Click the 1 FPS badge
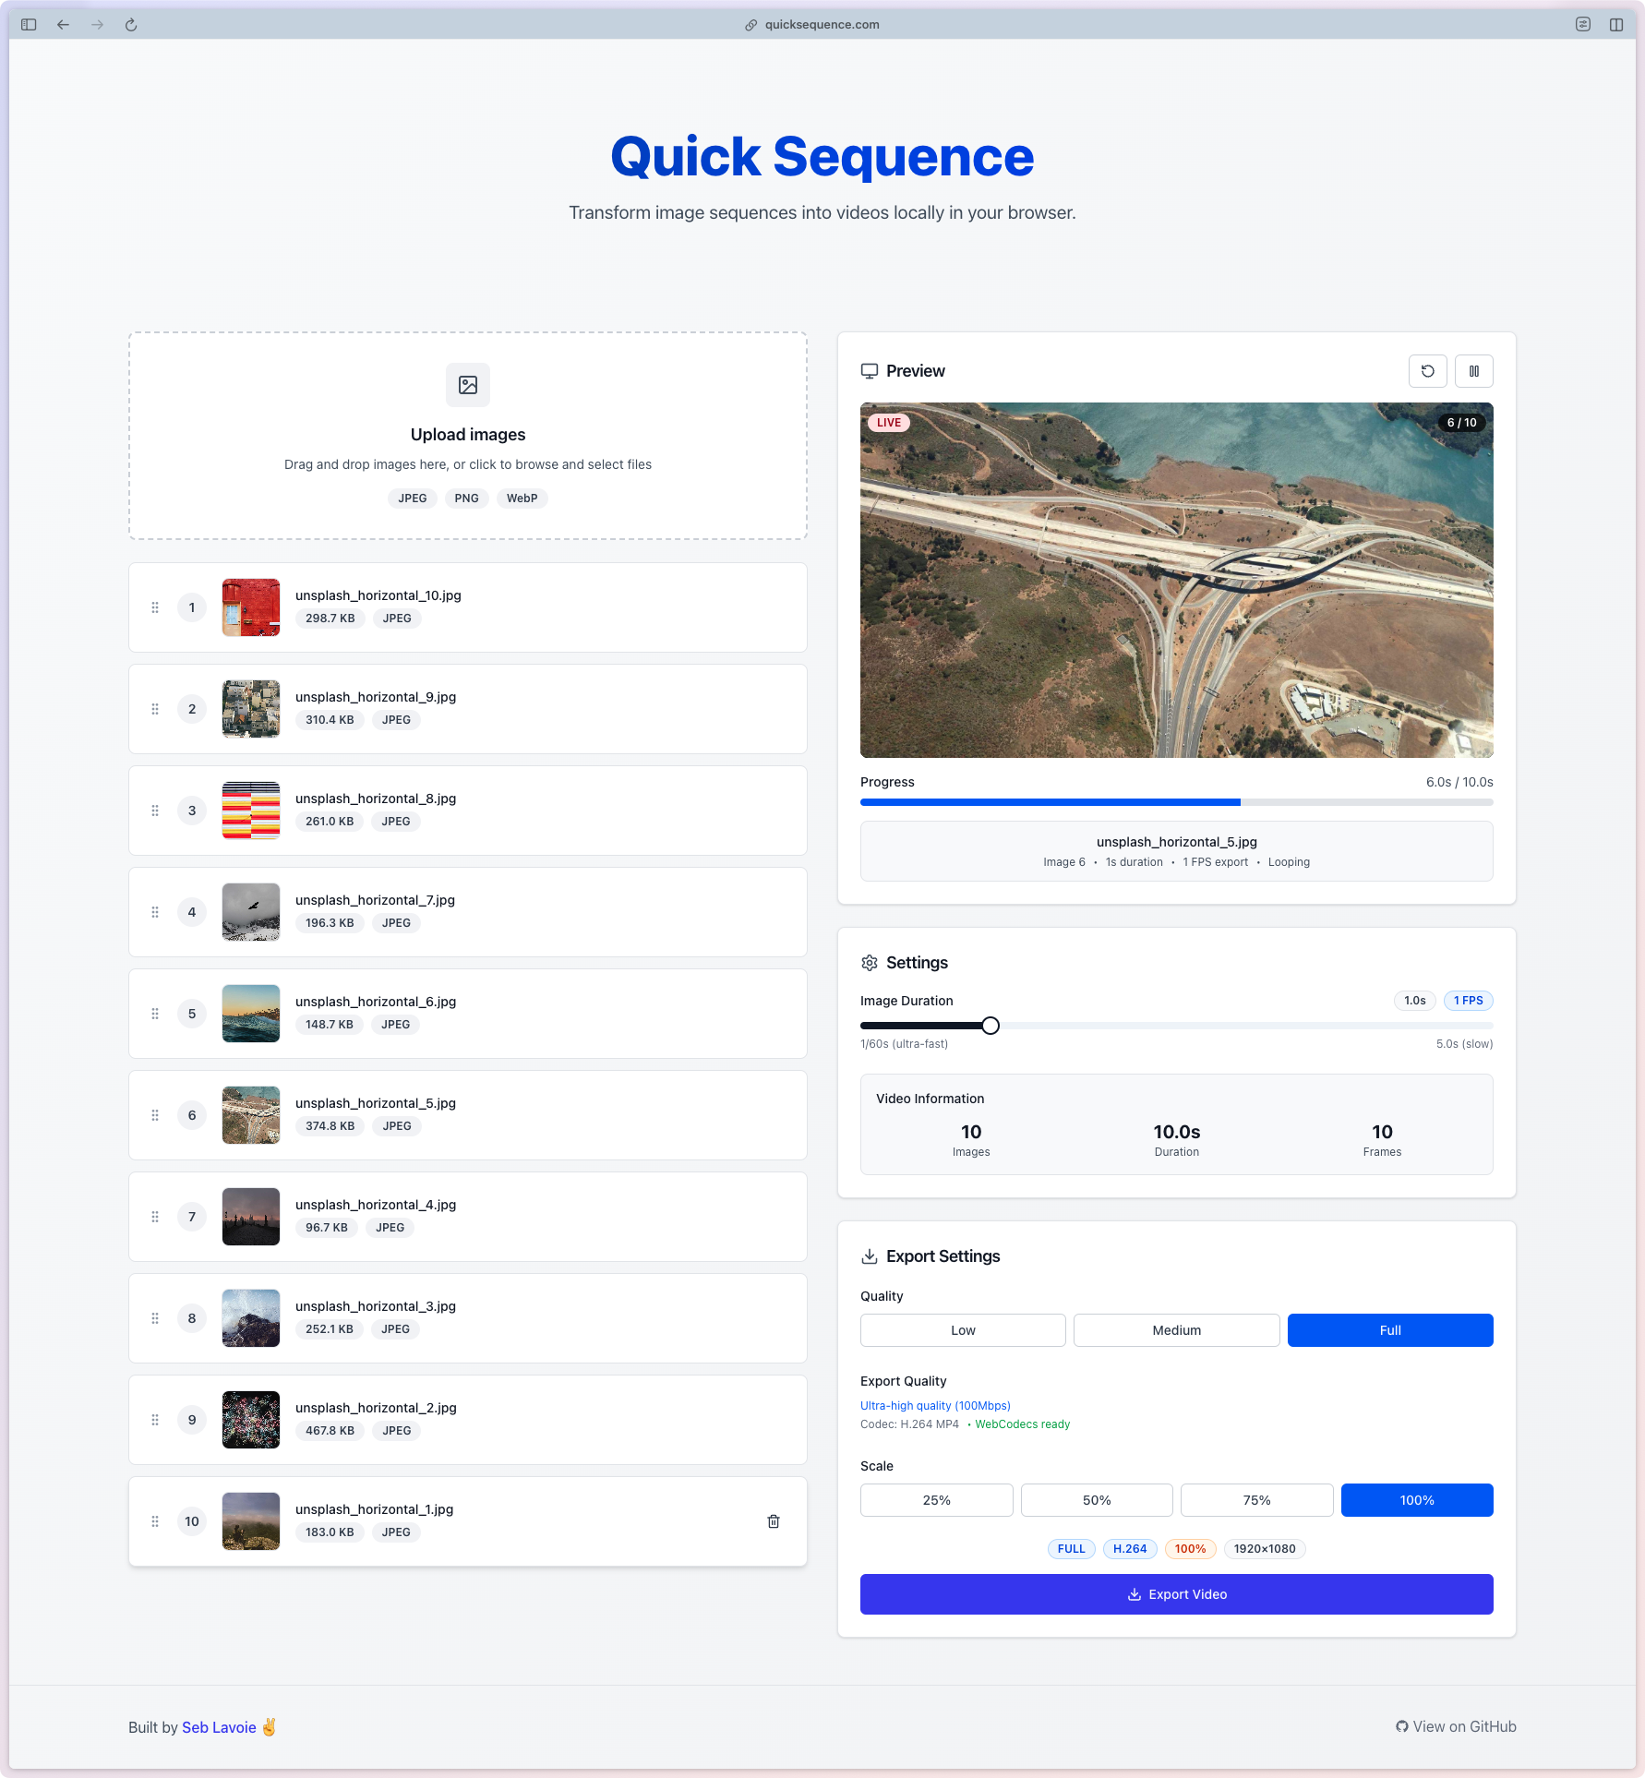This screenshot has height=1778, width=1645. tap(1468, 1001)
